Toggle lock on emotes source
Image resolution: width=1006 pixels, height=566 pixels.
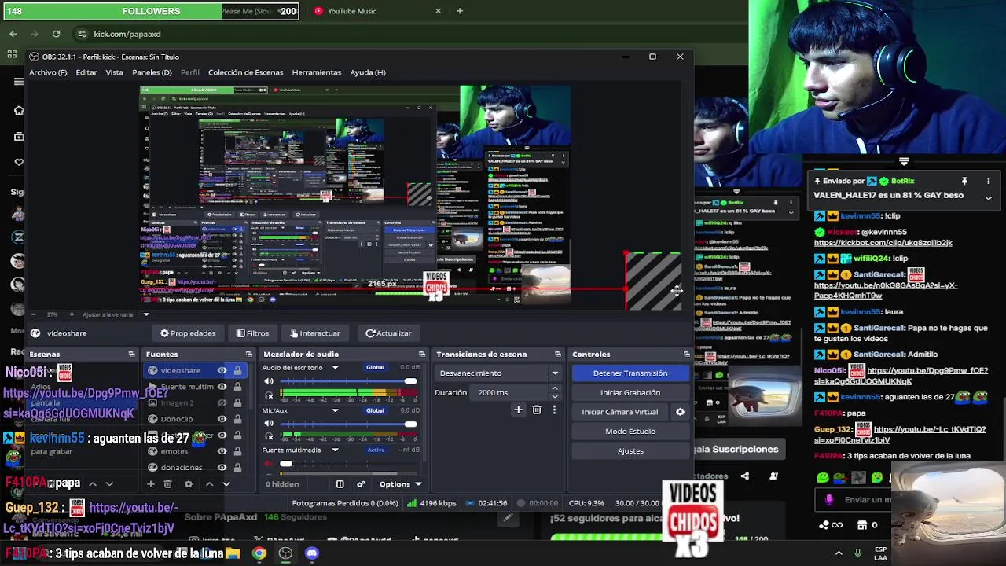237,451
